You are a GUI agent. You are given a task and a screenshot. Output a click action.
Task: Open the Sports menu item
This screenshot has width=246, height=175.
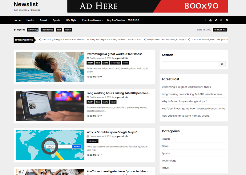click(57, 20)
